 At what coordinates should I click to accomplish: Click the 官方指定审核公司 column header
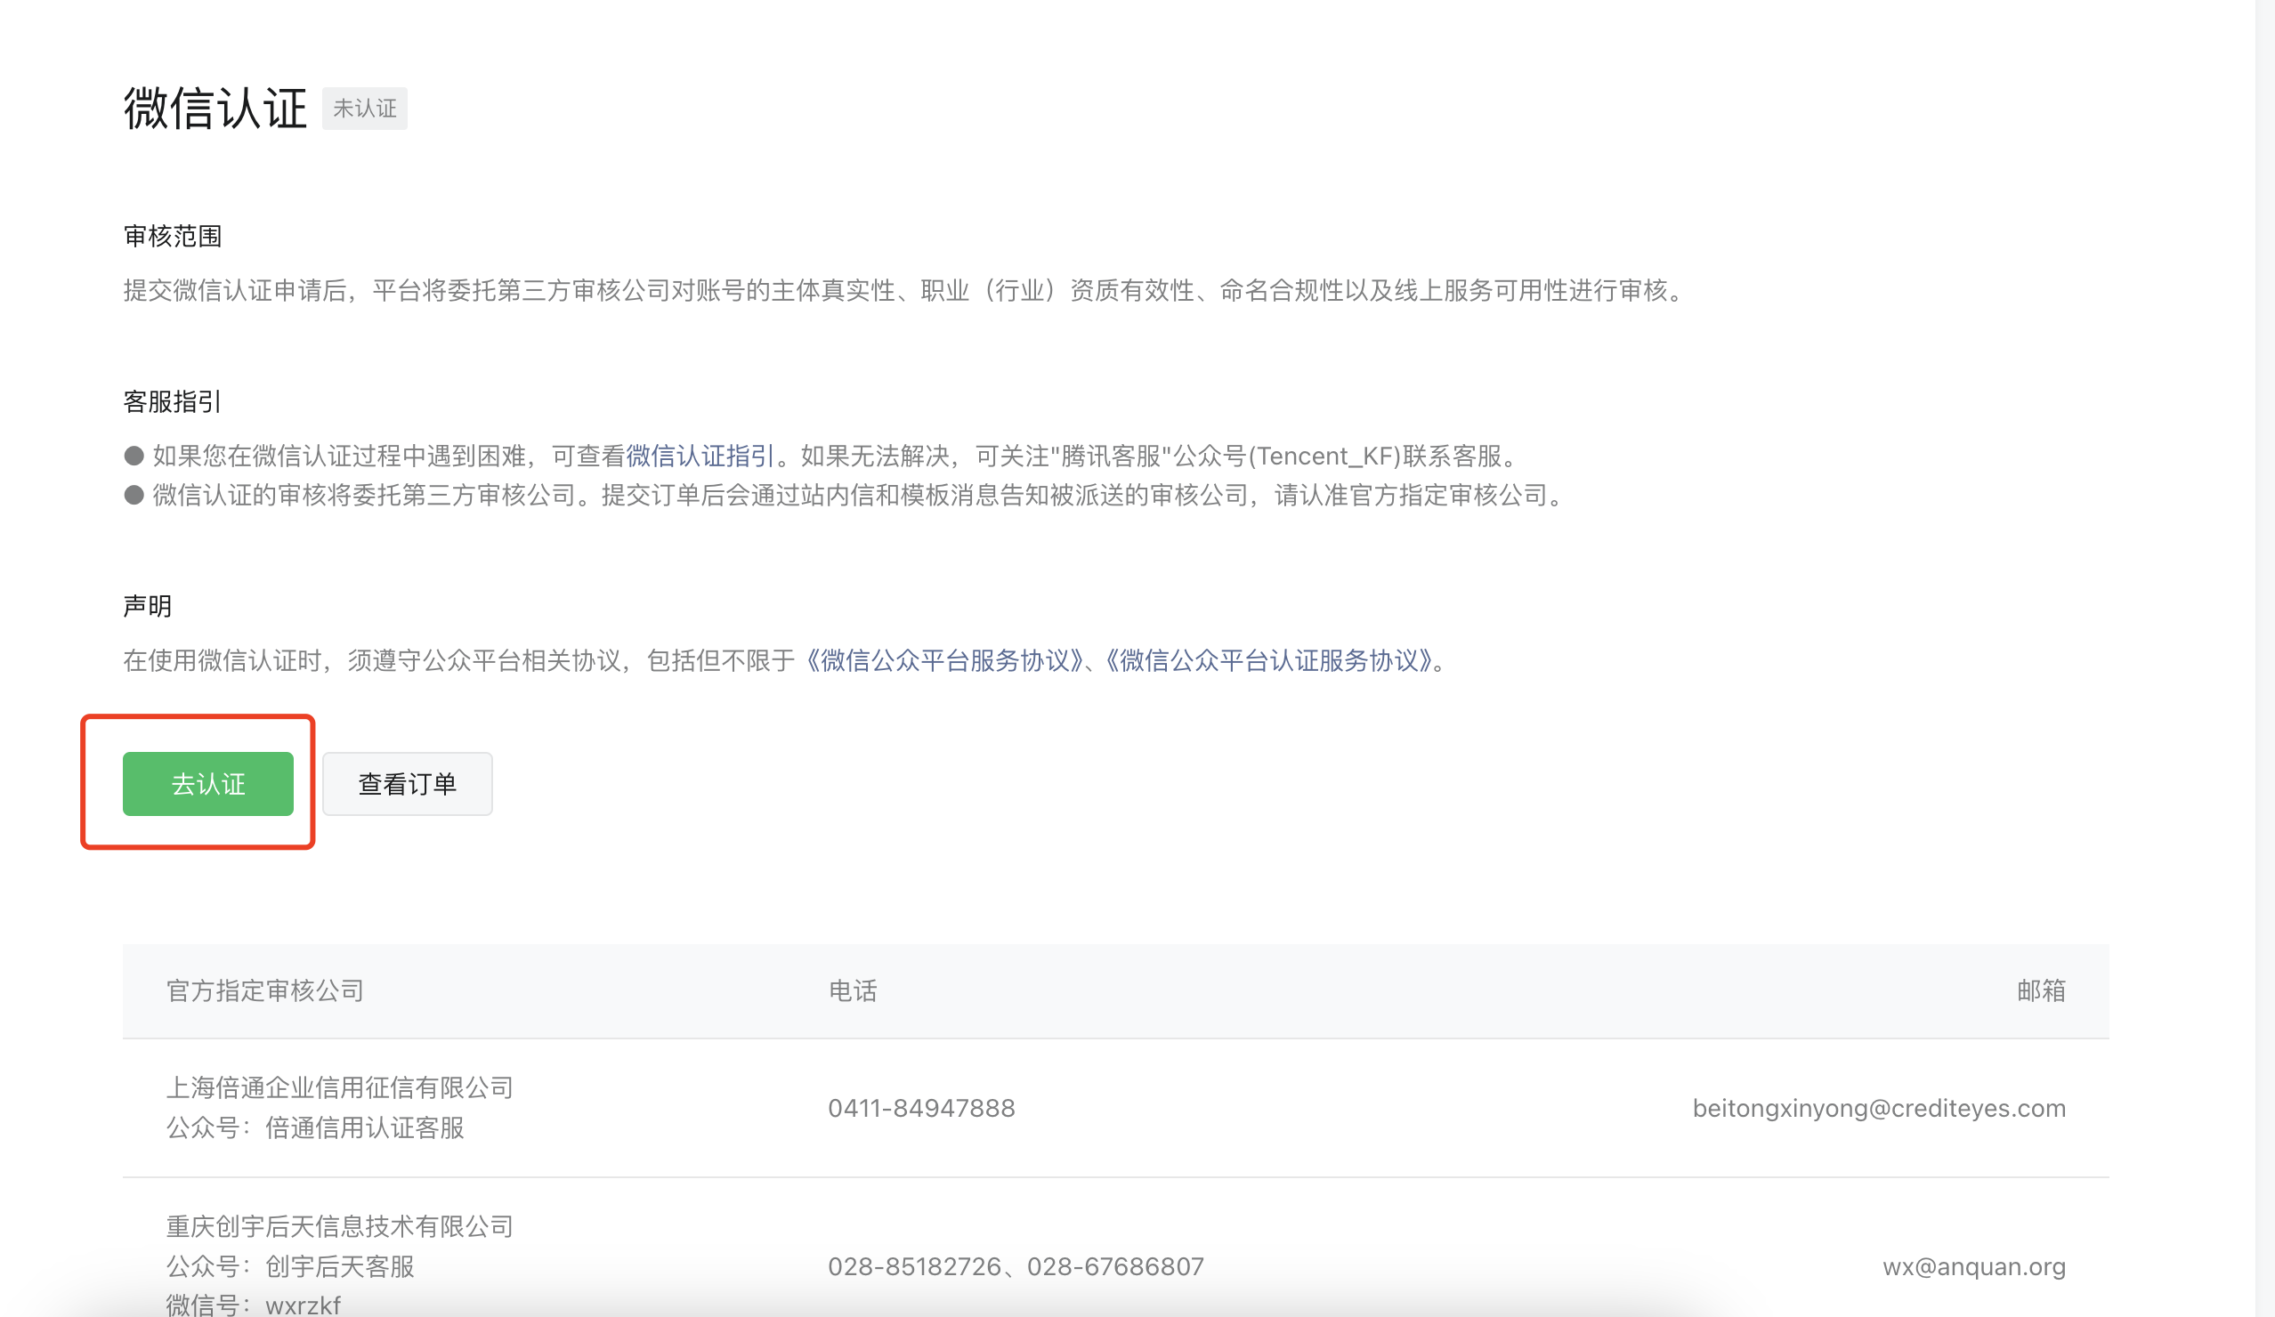(x=265, y=990)
